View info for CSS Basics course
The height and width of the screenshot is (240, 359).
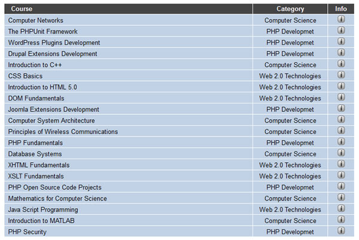(341, 75)
